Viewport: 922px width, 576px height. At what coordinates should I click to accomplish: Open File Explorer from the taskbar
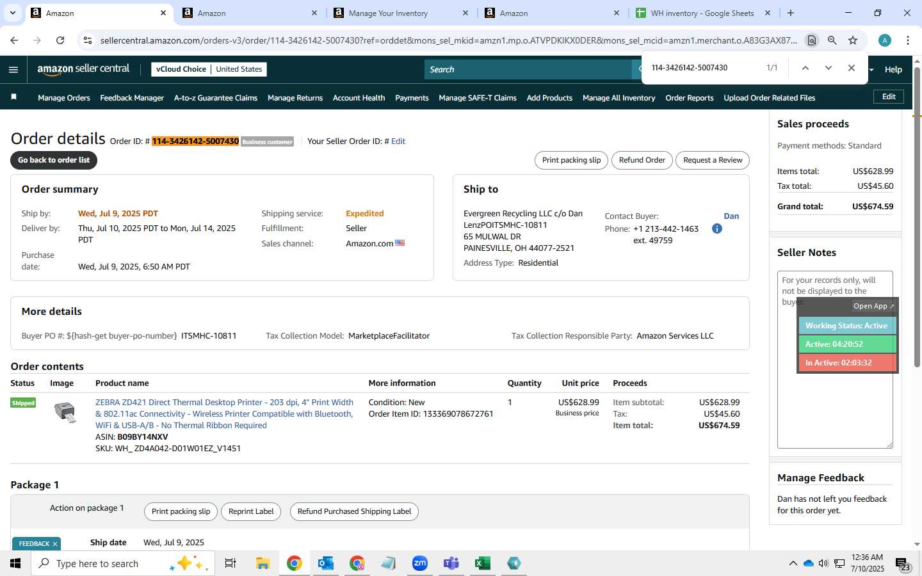(x=263, y=563)
